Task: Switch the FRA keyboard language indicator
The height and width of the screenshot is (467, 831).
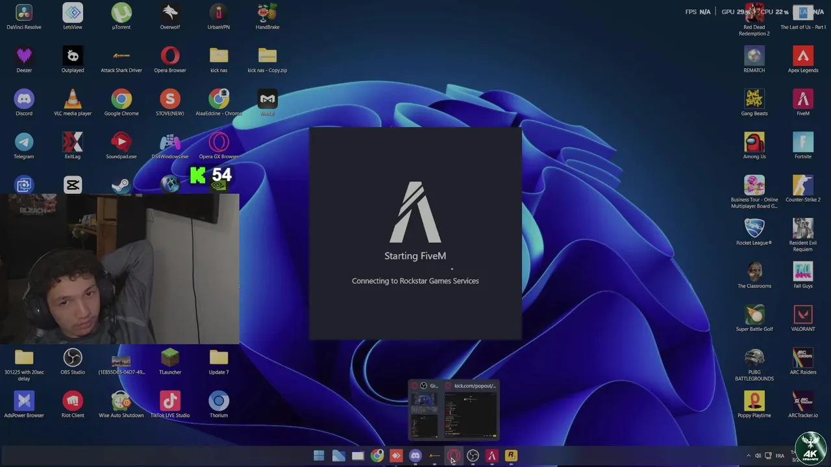Action: pyautogui.click(x=780, y=456)
